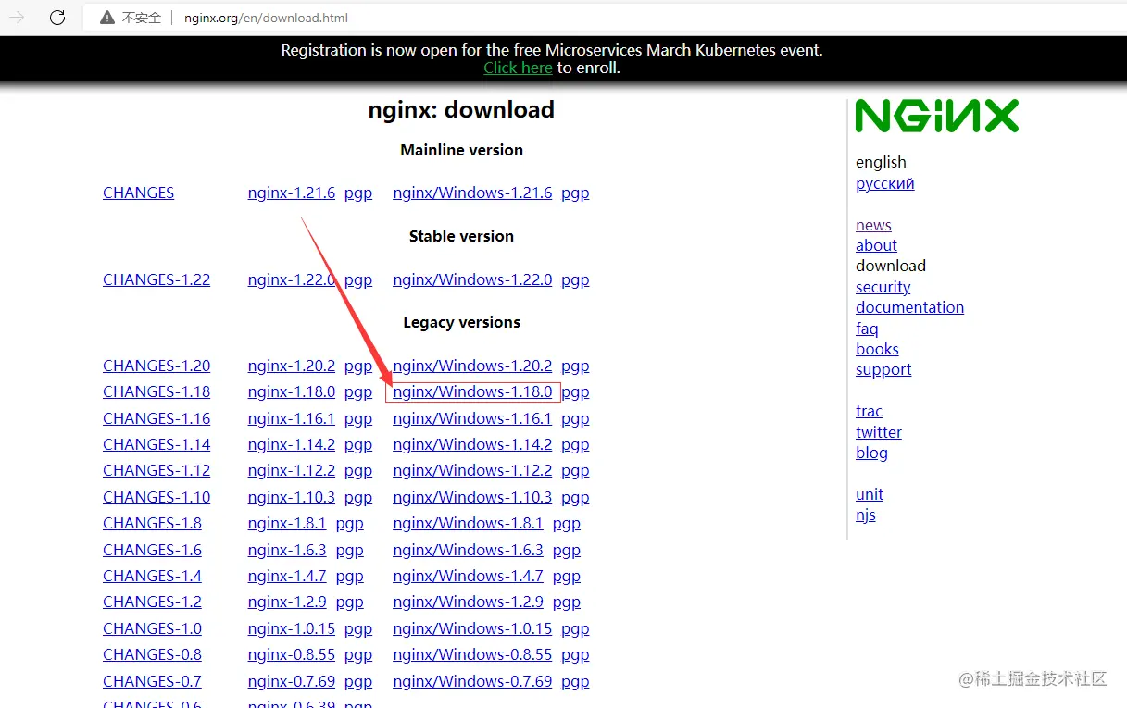Open the twitter sidebar link

[878, 432]
